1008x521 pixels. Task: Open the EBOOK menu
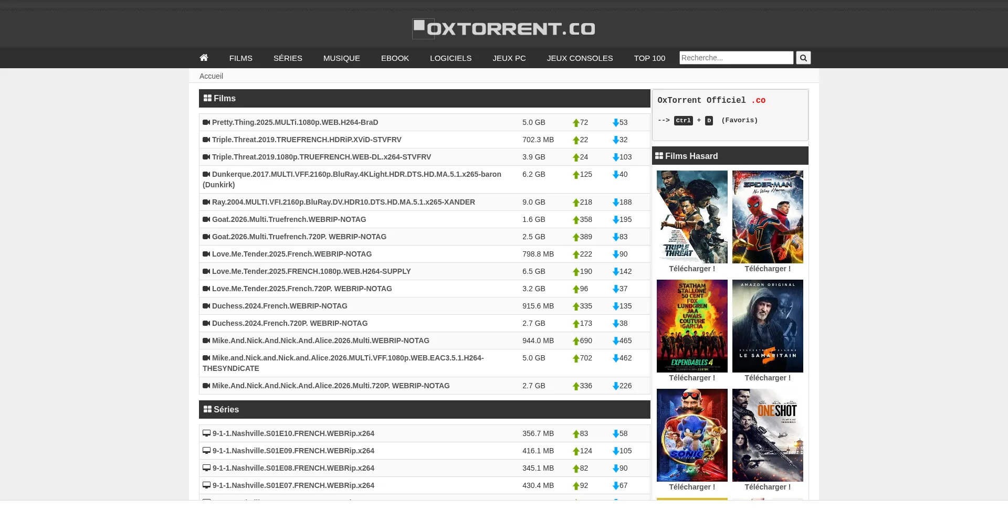pos(395,58)
